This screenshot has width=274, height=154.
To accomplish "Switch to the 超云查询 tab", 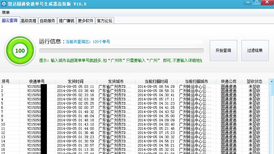I will tap(10, 20).
